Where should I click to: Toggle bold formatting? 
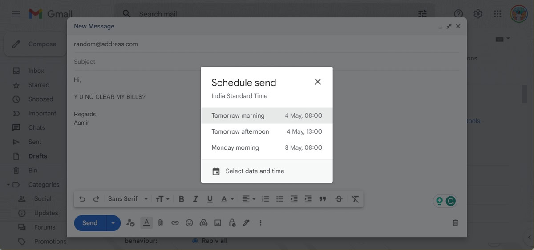click(x=182, y=199)
